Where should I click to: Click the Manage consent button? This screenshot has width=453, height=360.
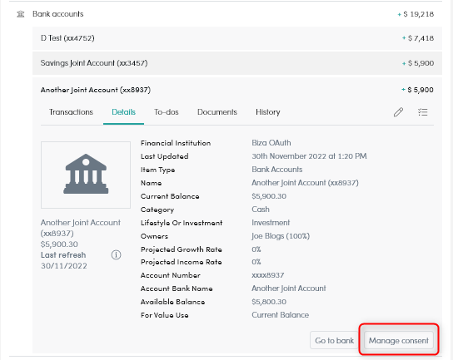tap(399, 340)
